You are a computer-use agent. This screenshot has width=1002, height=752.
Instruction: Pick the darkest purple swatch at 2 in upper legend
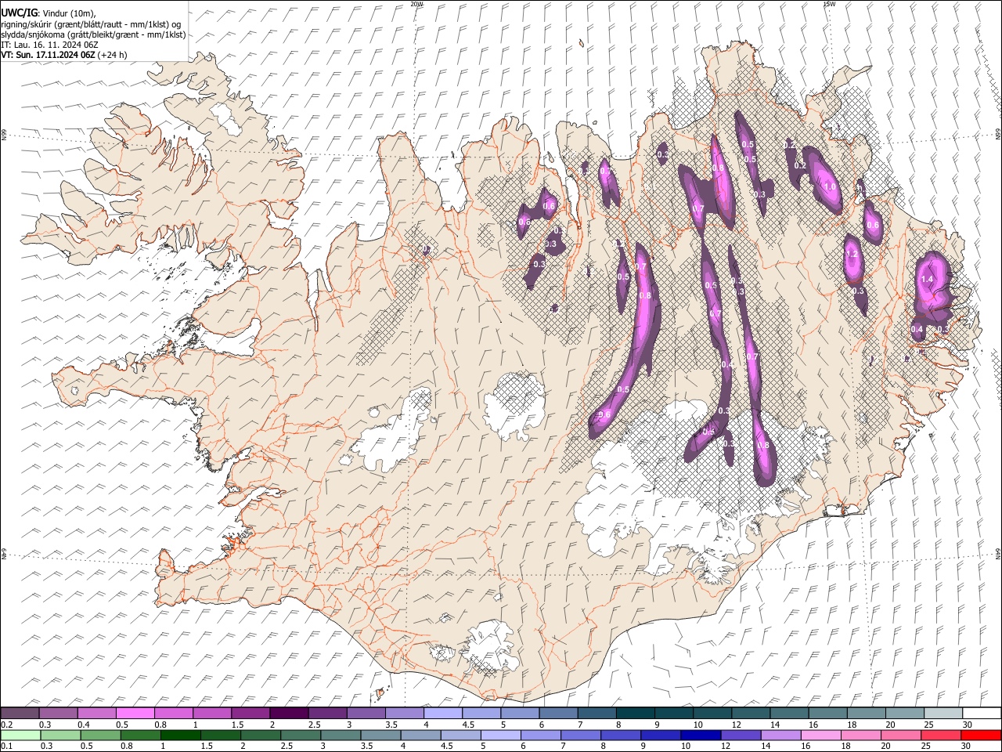289,713
